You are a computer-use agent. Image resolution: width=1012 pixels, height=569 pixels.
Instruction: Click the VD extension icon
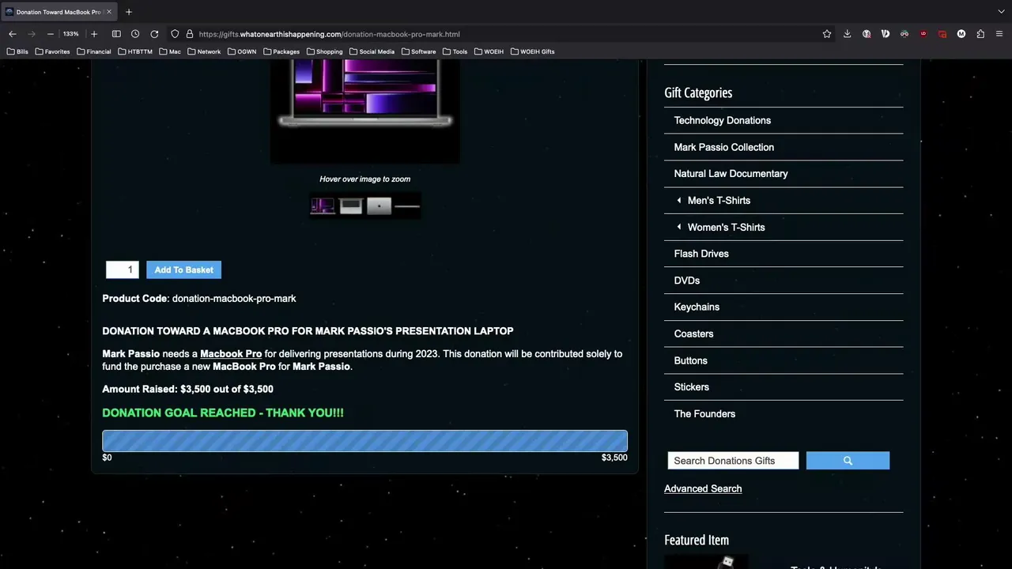[885, 34]
